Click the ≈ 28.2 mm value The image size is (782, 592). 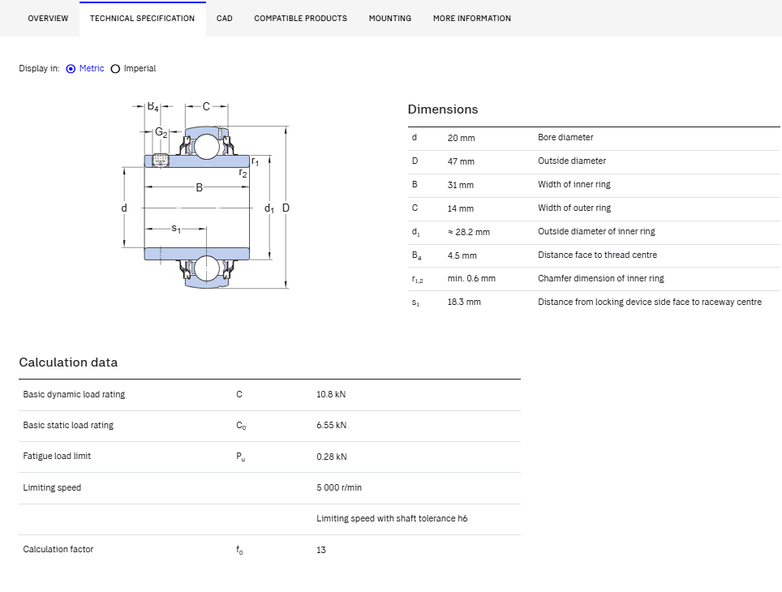click(x=469, y=232)
